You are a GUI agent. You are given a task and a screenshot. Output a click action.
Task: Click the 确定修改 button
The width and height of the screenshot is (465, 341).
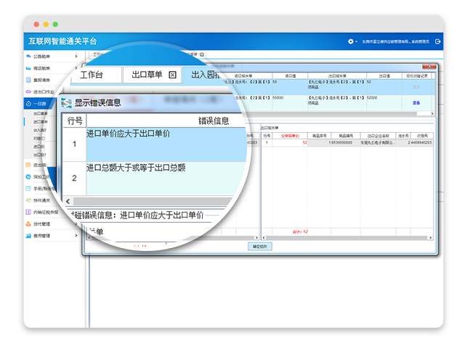259,247
